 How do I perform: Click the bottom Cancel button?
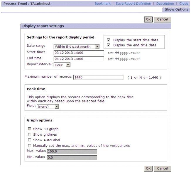pyautogui.click(x=162, y=169)
